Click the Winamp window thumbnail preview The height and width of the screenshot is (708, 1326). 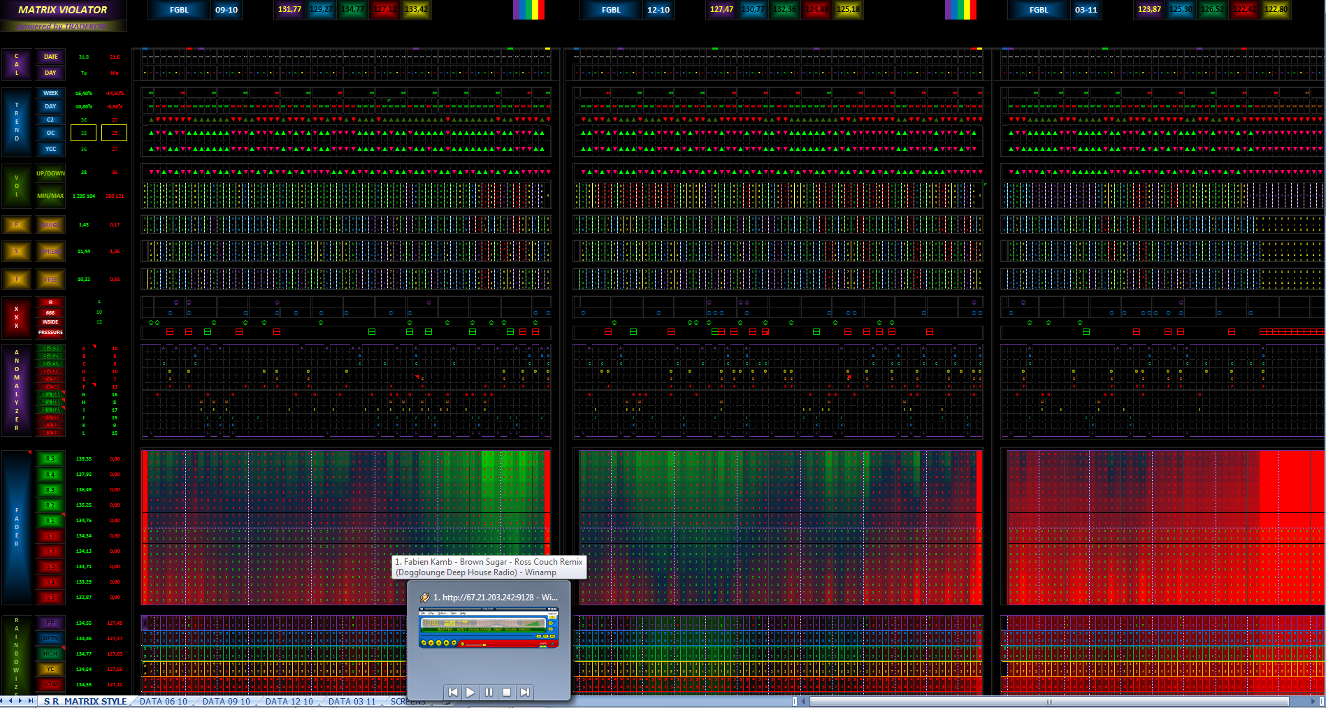click(488, 628)
